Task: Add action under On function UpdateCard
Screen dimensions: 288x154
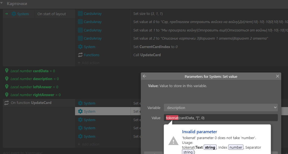Action: 89,144
